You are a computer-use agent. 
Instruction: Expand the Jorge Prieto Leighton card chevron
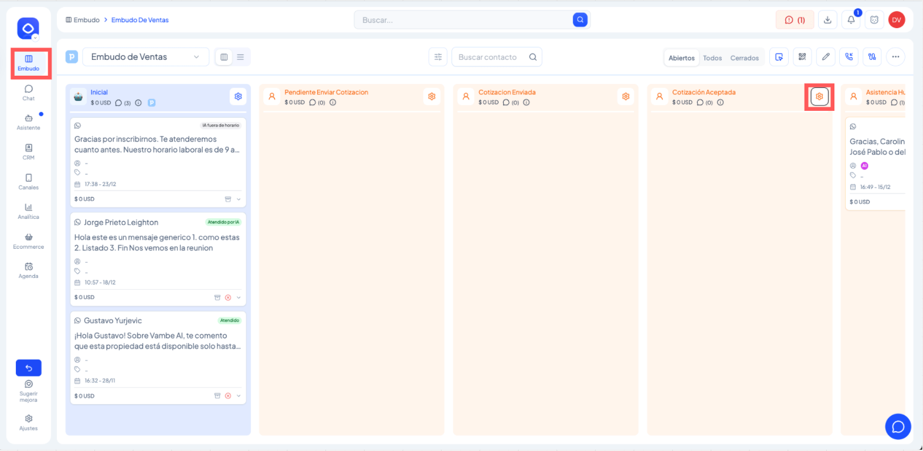pyautogui.click(x=239, y=297)
